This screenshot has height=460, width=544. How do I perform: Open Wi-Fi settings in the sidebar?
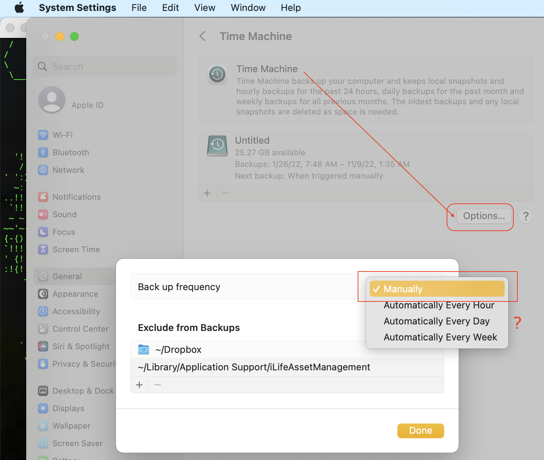[x=63, y=135]
